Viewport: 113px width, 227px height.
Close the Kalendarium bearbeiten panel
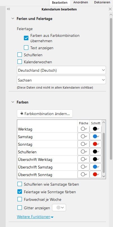pyautogui.click(x=110, y=9)
